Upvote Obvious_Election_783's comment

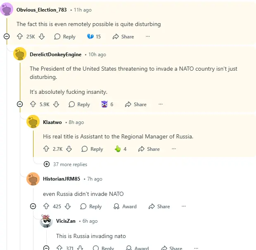click(x=20, y=36)
